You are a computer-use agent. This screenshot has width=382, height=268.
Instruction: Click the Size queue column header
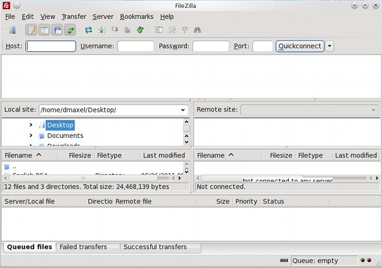tap(215, 202)
